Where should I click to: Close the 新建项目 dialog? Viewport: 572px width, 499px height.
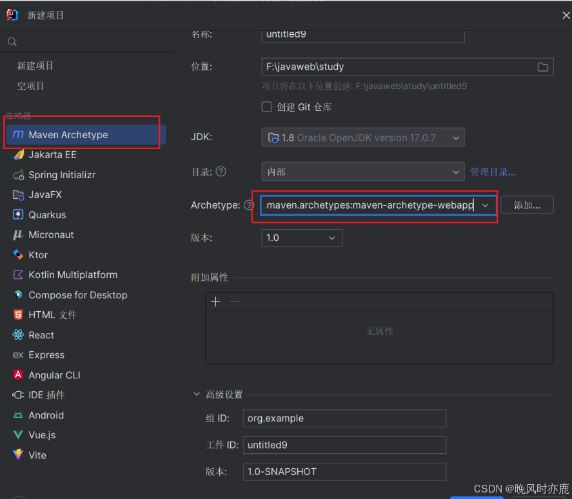tap(566, 15)
